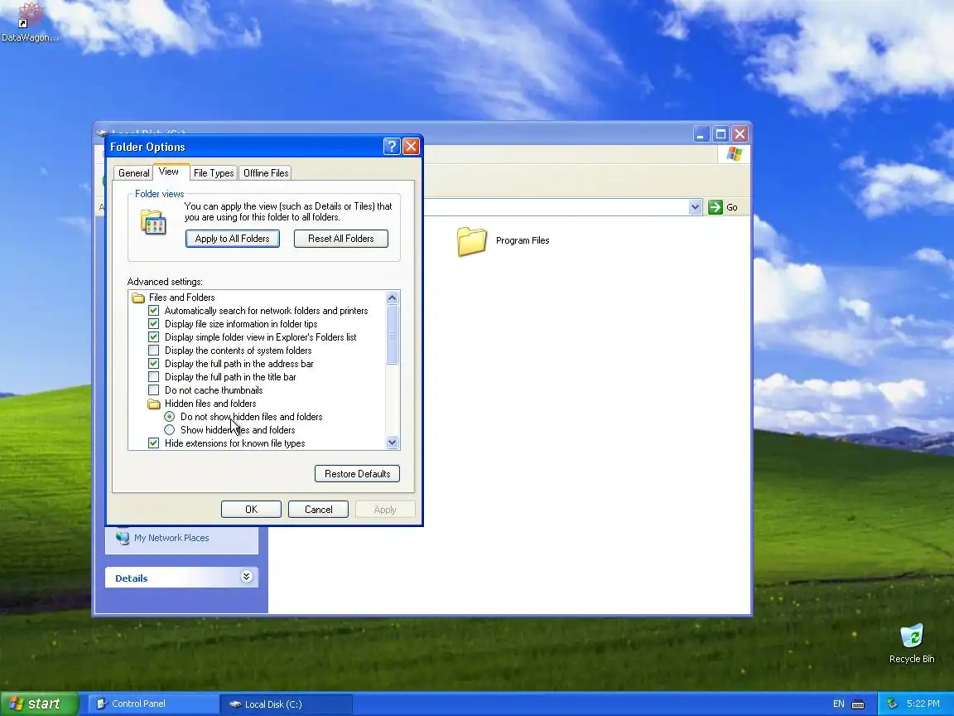Maximize the Local Disk (C:) window

click(x=720, y=134)
